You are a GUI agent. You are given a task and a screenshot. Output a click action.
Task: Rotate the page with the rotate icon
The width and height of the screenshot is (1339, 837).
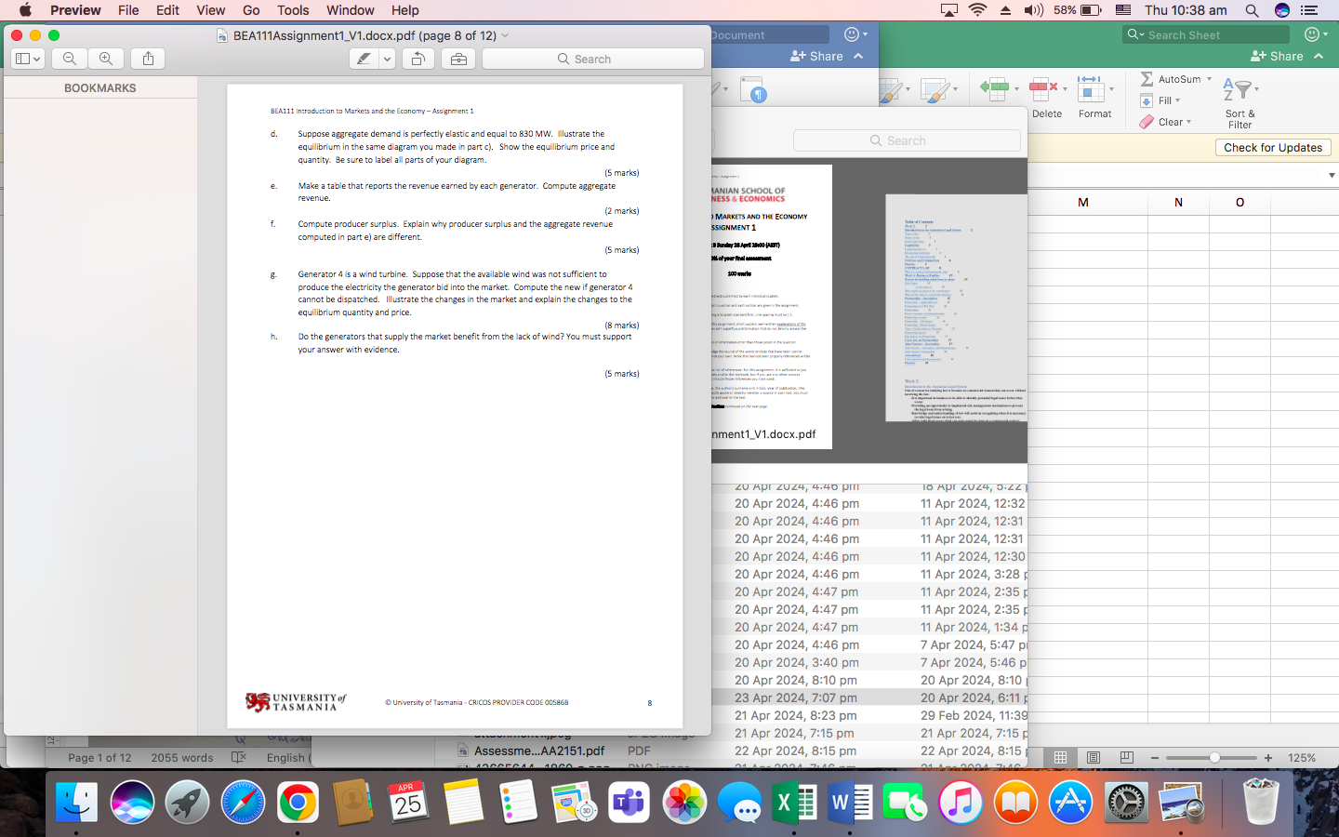point(418,58)
